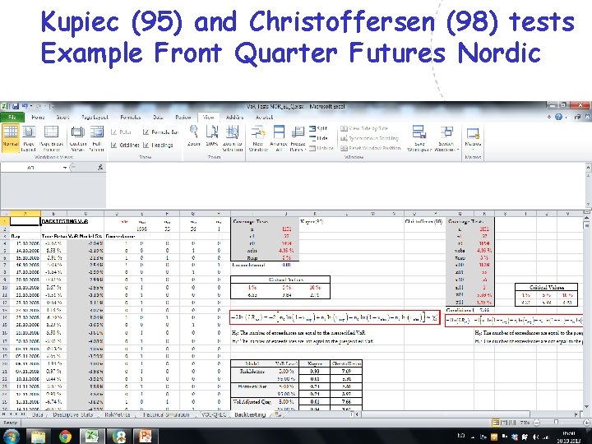The height and width of the screenshot is (444, 592).
Task: Go to first sheet navigation arrow
Action: (x=4, y=414)
